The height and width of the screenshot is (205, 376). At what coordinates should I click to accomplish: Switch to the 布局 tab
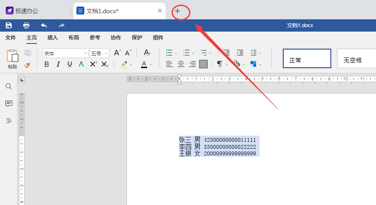74,38
